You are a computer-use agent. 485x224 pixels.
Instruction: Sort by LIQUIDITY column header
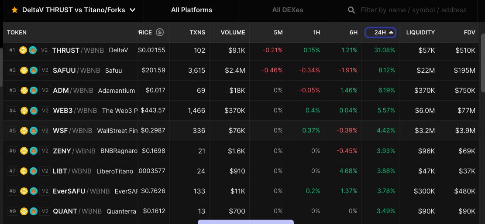point(420,32)
